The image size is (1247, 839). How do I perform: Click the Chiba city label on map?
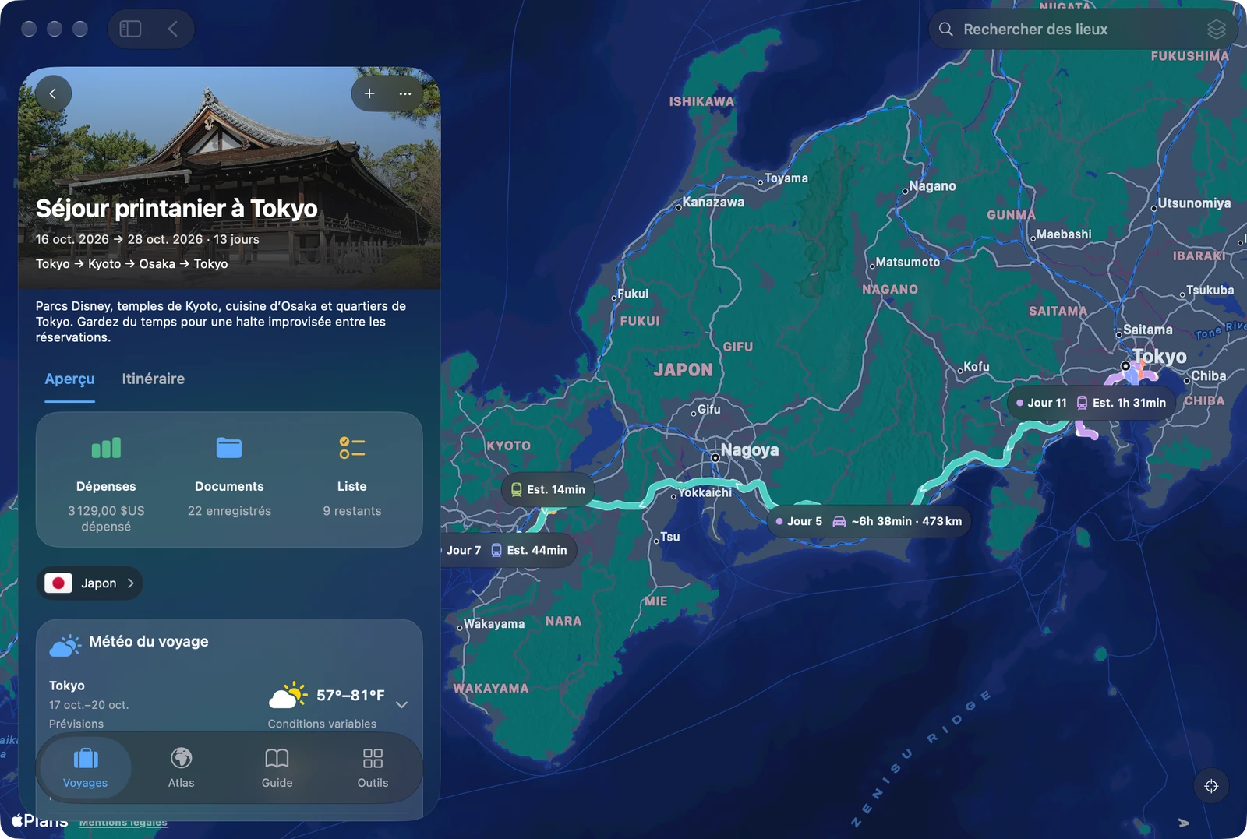[1208, 376]
